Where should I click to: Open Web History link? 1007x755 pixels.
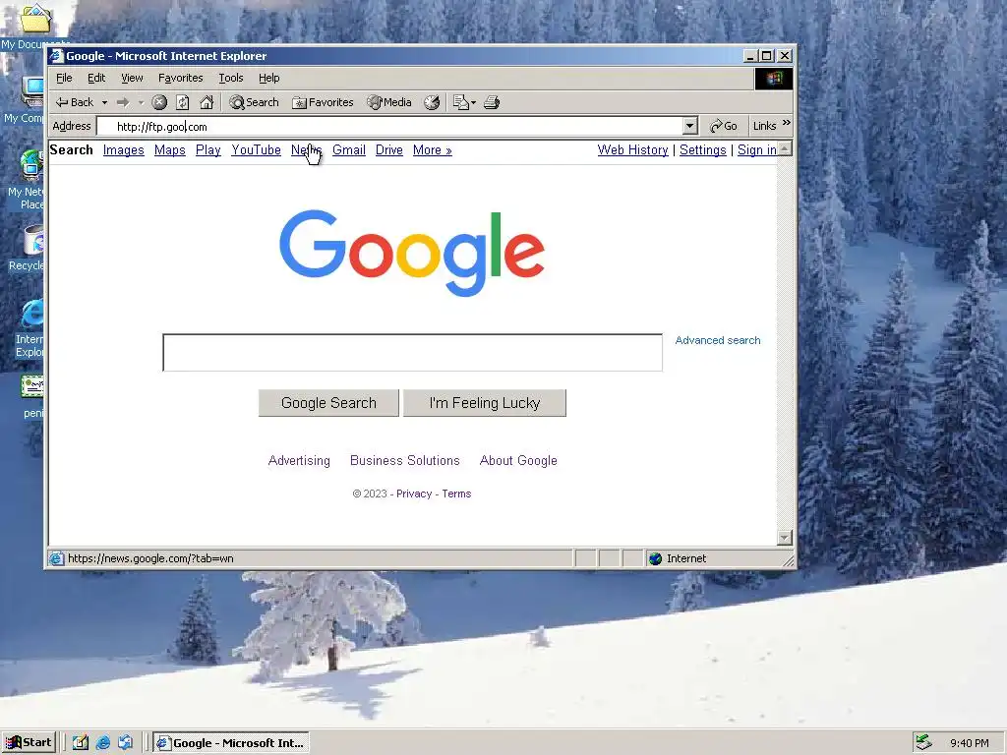pos(632,150)
